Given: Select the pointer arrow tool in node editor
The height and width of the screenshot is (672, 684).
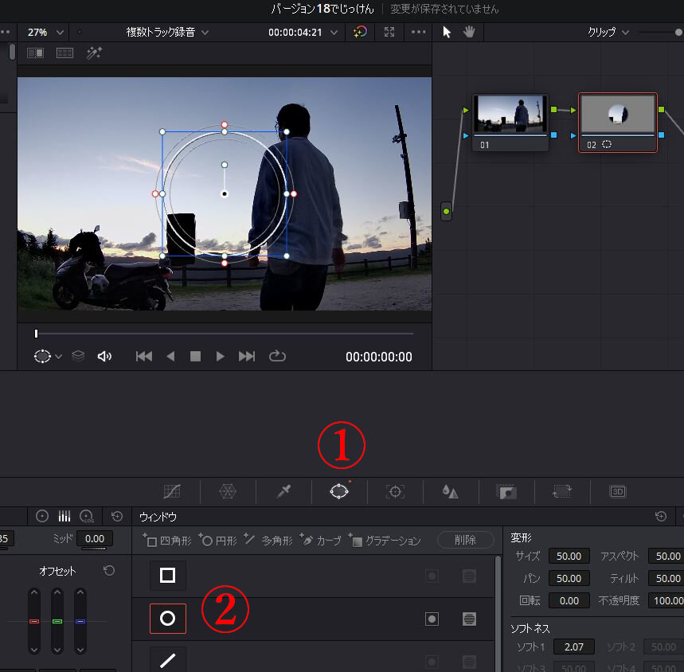Looking at the screenshot, I should coord(447,32).
